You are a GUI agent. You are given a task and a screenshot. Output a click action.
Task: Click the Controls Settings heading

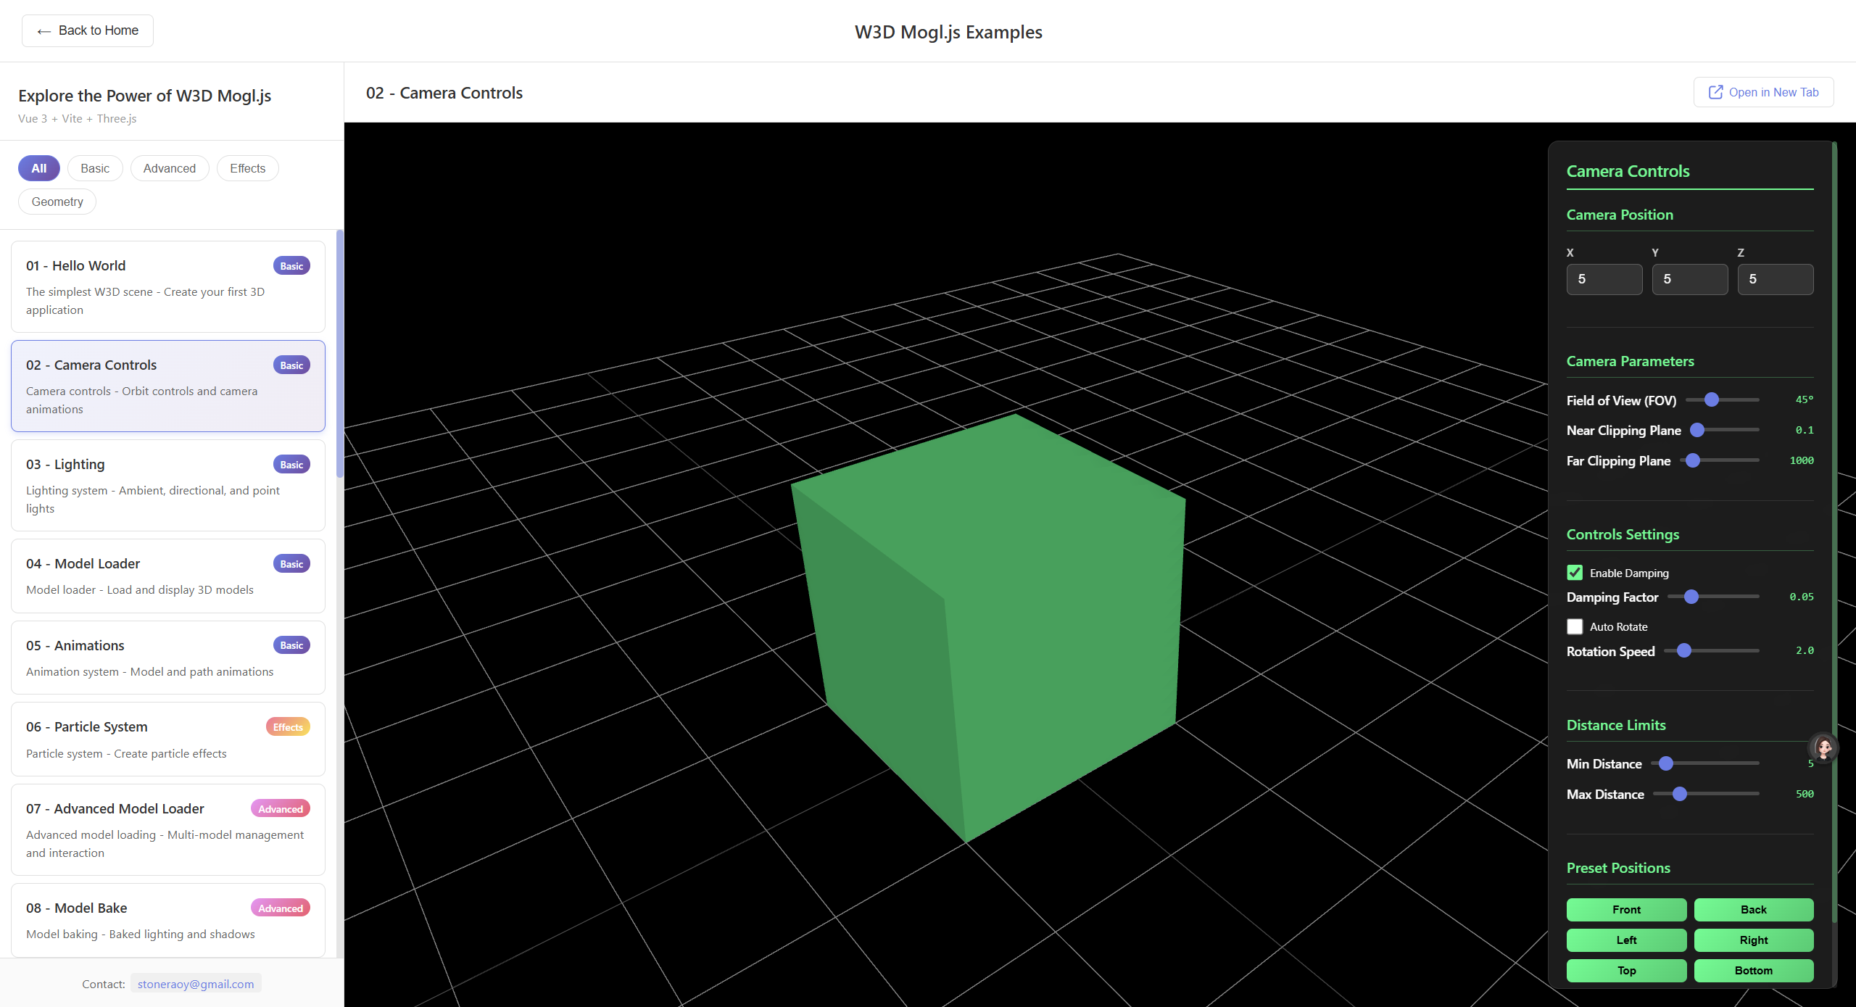(x=1623, y=534)
